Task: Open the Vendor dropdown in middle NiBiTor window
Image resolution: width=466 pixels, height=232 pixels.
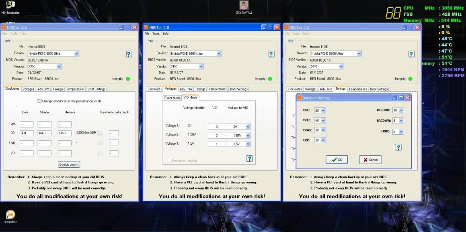Action: pos(201,66)
